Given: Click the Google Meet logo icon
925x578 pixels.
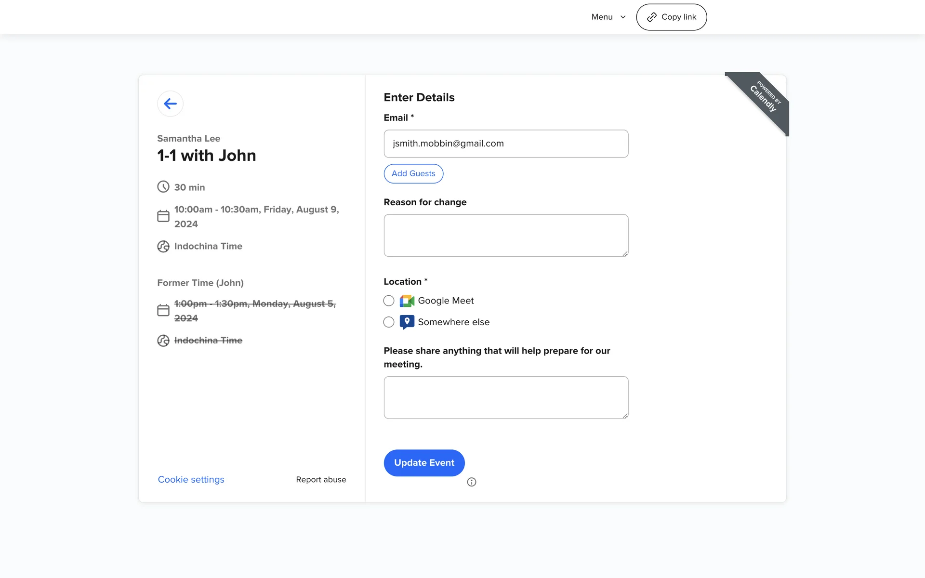Looking at the screenshot, I should pos(407,301).
